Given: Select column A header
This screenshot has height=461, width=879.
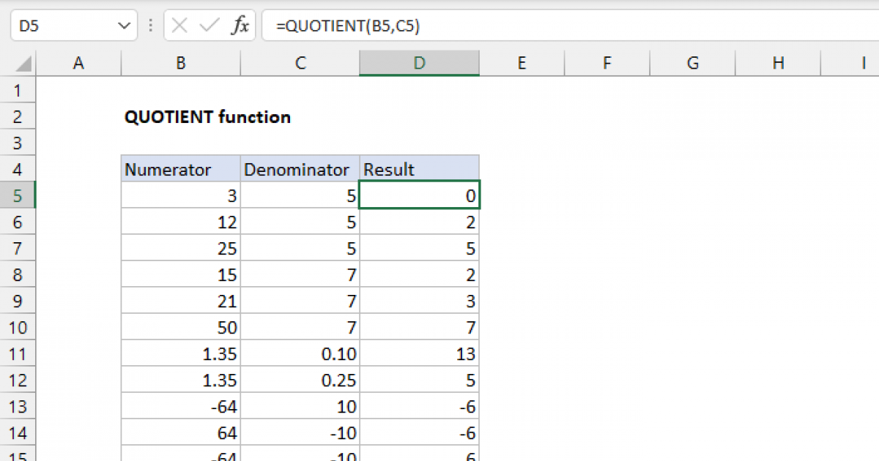Looking at the screenshot, I should coord(78,64).
